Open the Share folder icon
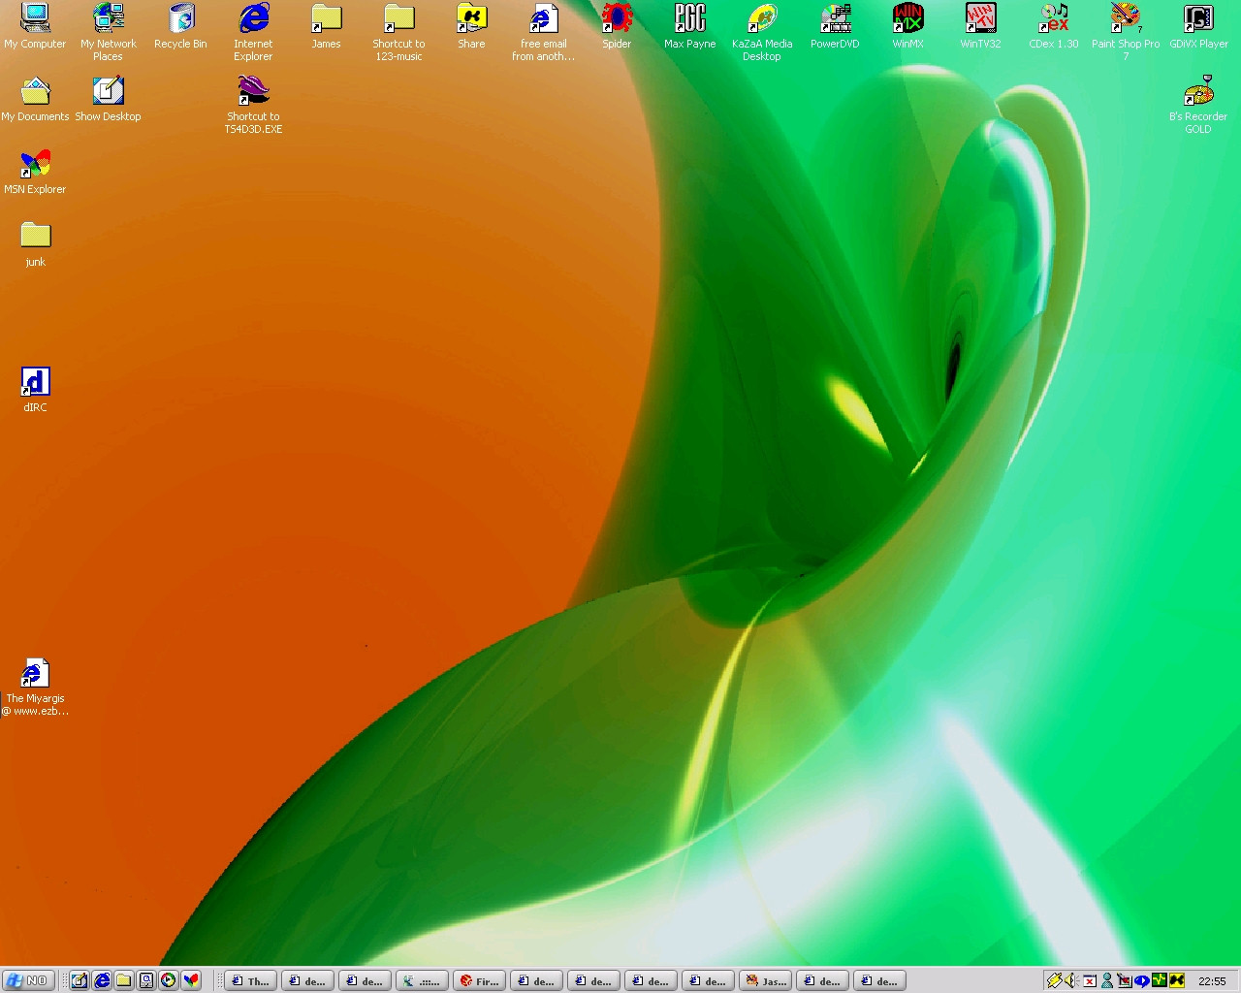 click(471, 26)
